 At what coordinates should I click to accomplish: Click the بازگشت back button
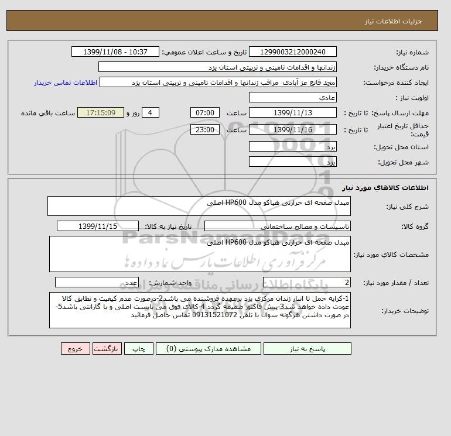tap(107, 349)
